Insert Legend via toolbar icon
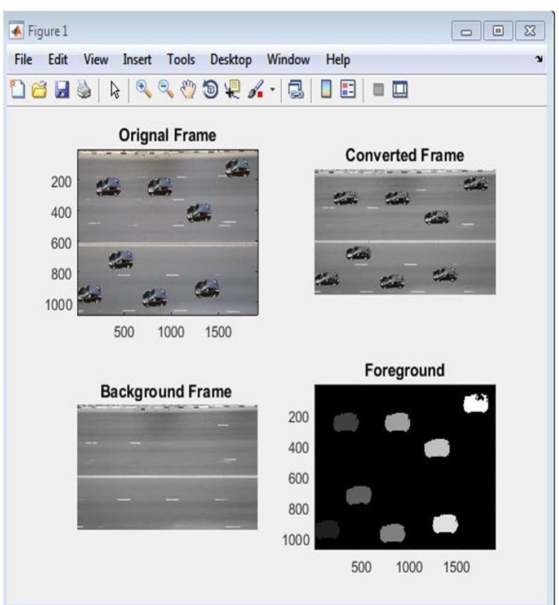559x605 pixels. click(348, 89)
